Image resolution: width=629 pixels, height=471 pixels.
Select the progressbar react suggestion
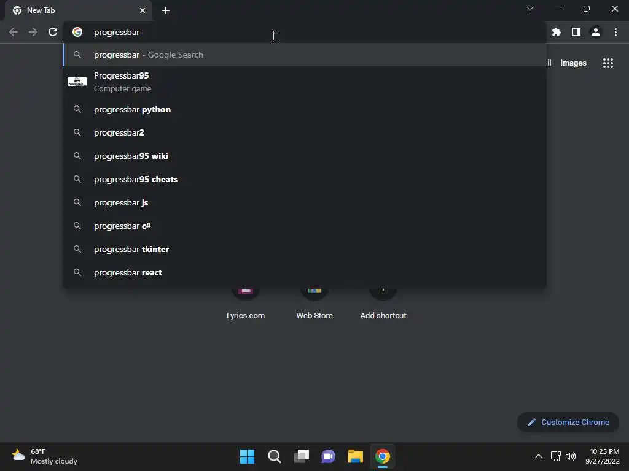(305, 272)
